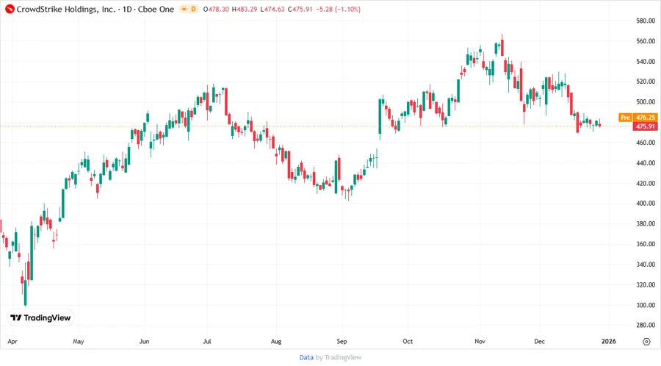This screenshot has height=366, width=661.
Task: Click the open value O478.30
Action: click(x=216, y=9)
